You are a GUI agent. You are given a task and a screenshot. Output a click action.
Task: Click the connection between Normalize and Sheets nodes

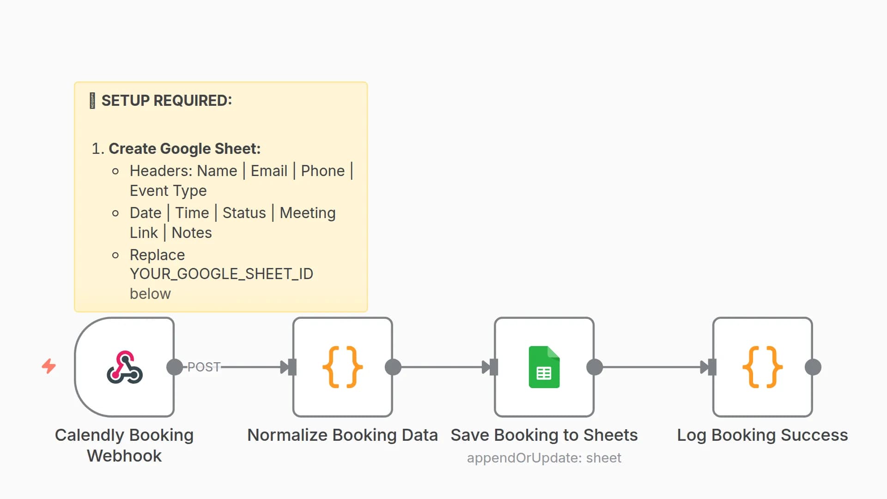pos(441,367)
